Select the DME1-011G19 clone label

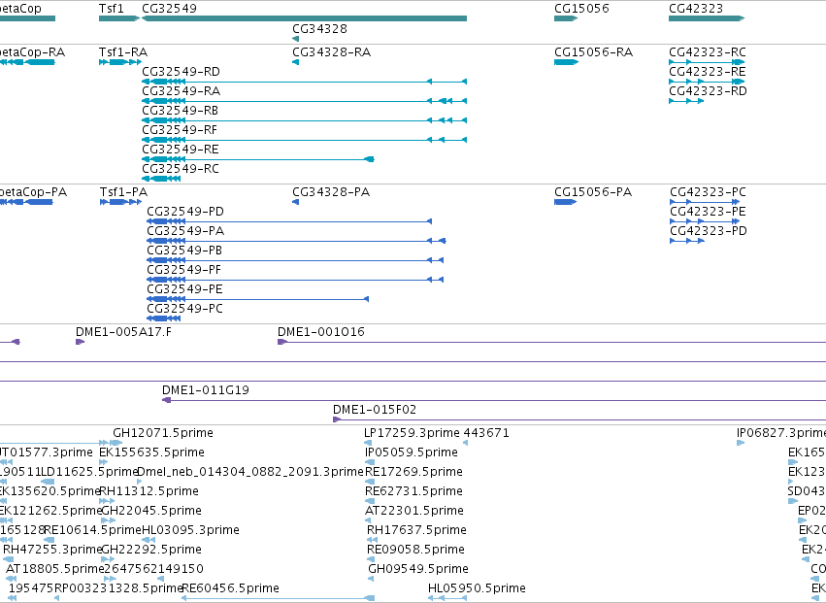[206, 390]
